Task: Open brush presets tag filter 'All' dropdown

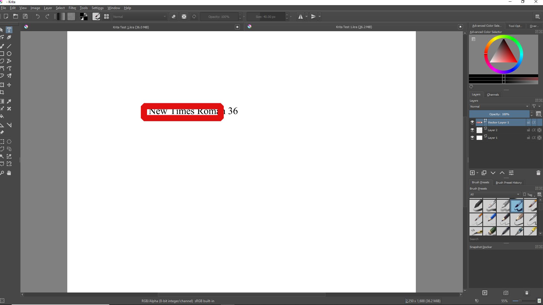Action: [x=495, y=195]
